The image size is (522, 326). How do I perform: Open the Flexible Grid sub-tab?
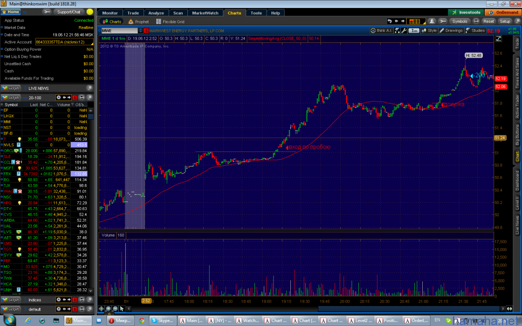pos(170,21)
